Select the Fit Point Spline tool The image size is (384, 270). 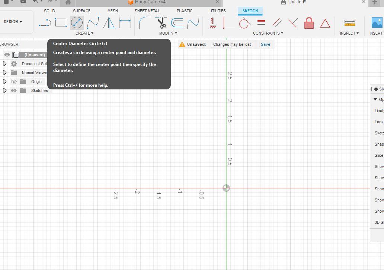(x=93, y=23)
